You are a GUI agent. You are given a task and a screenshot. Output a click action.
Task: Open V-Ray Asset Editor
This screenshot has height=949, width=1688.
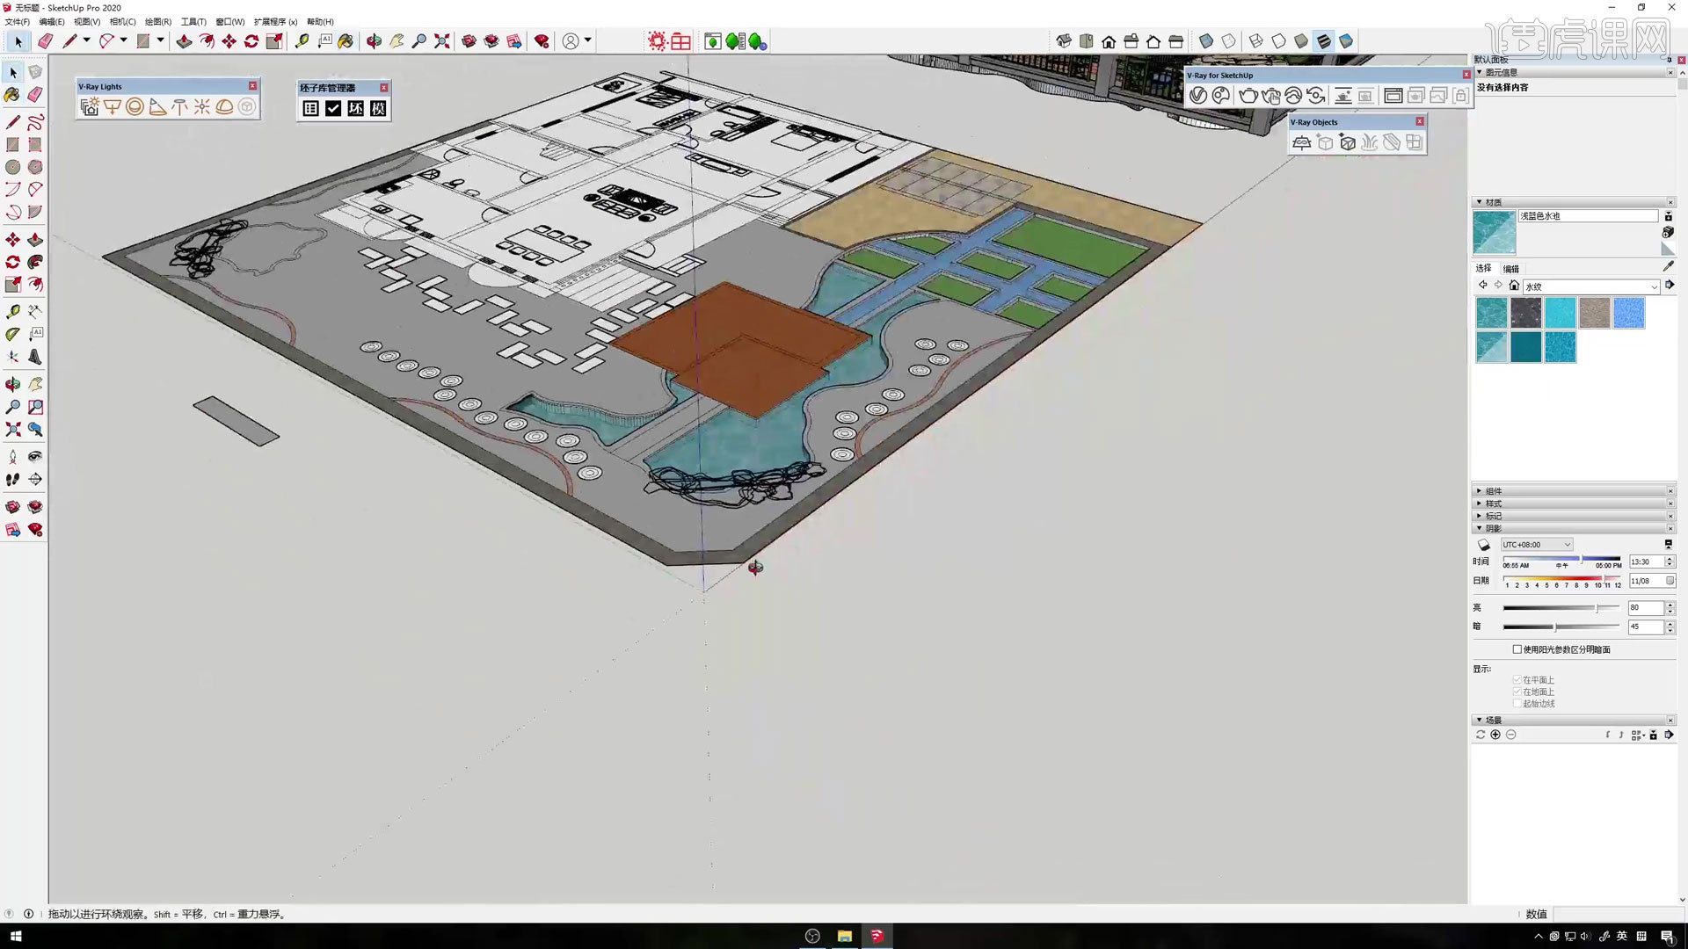[x=1198, y=96]
